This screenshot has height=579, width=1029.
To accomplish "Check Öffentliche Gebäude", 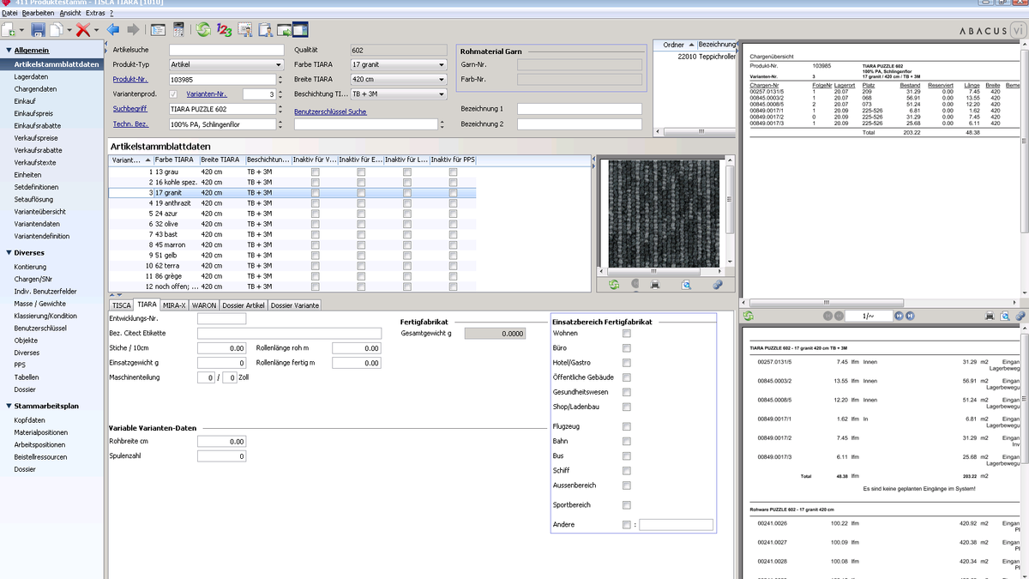I will click(x=627, y=377).
